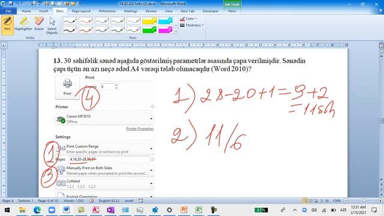The width and height of the screenshot is (384, 216).
Task: Switch to the Home tab
Action: pyautogui.click(x=26, y=11)
